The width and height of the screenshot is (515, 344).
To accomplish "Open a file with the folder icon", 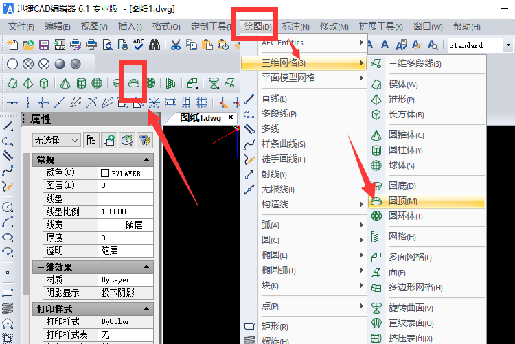I will 28,45.
